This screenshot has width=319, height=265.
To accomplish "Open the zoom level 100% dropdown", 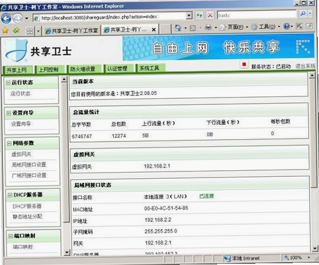I will [309, 257].
